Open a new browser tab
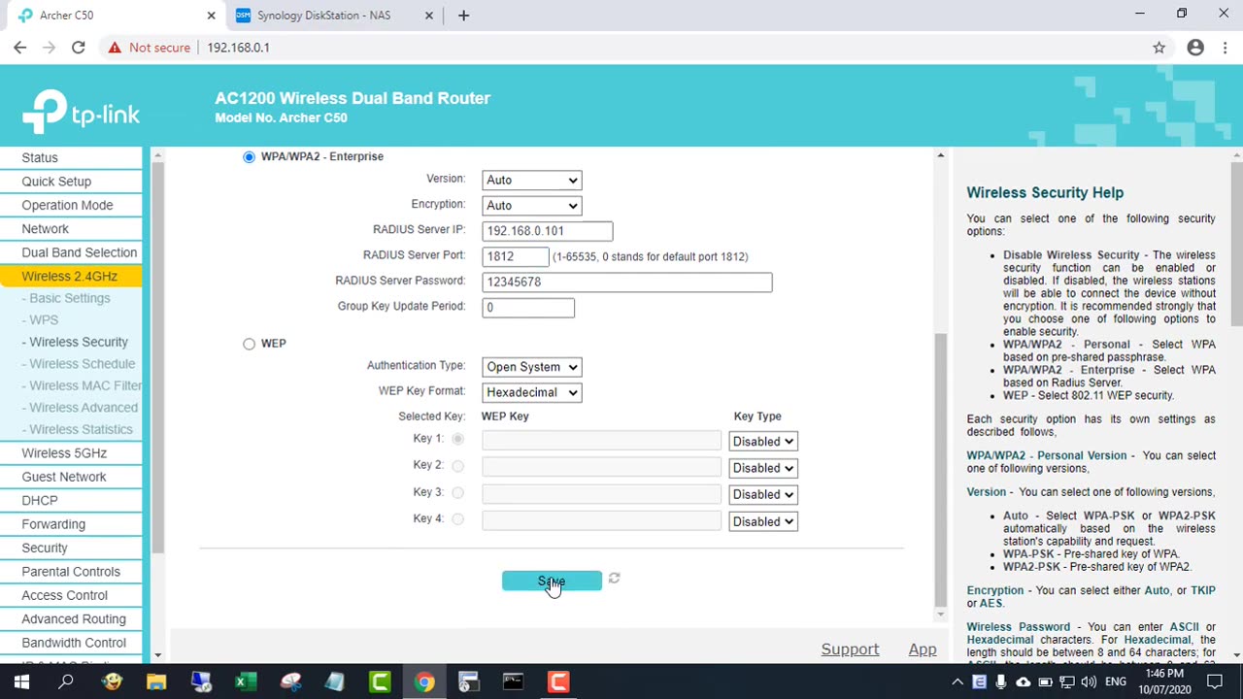 [x=463, y=16]
